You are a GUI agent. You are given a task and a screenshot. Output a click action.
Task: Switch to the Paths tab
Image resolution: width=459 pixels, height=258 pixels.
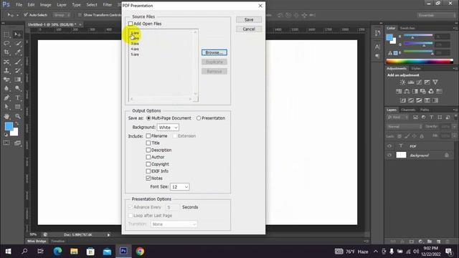425,110
